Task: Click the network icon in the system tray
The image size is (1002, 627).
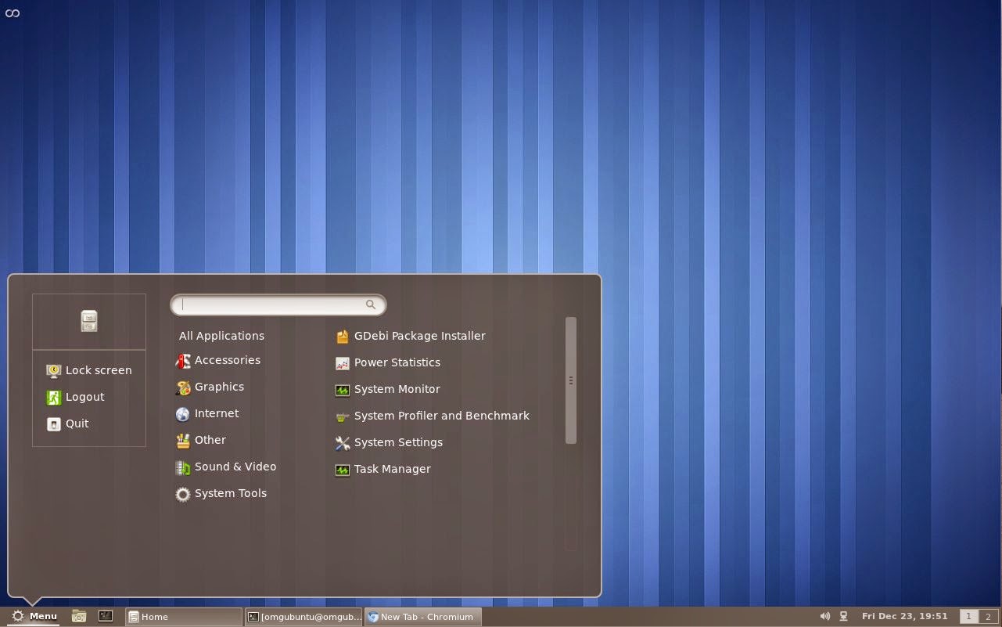Action: pos(842,616)
